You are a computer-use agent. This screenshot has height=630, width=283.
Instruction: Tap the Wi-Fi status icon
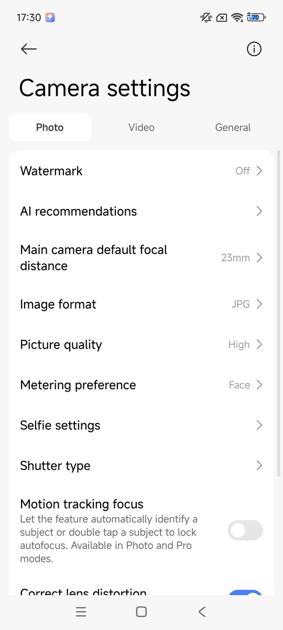point(237,17)
